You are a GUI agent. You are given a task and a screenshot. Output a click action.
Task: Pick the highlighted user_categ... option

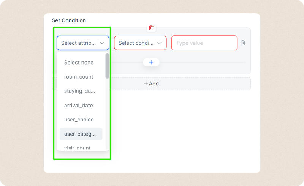[81, 134]
